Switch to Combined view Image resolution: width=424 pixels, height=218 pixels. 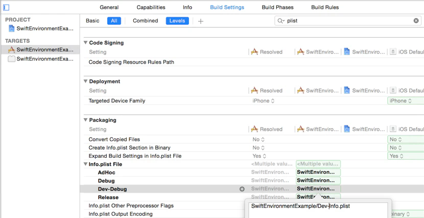(146, 21)
